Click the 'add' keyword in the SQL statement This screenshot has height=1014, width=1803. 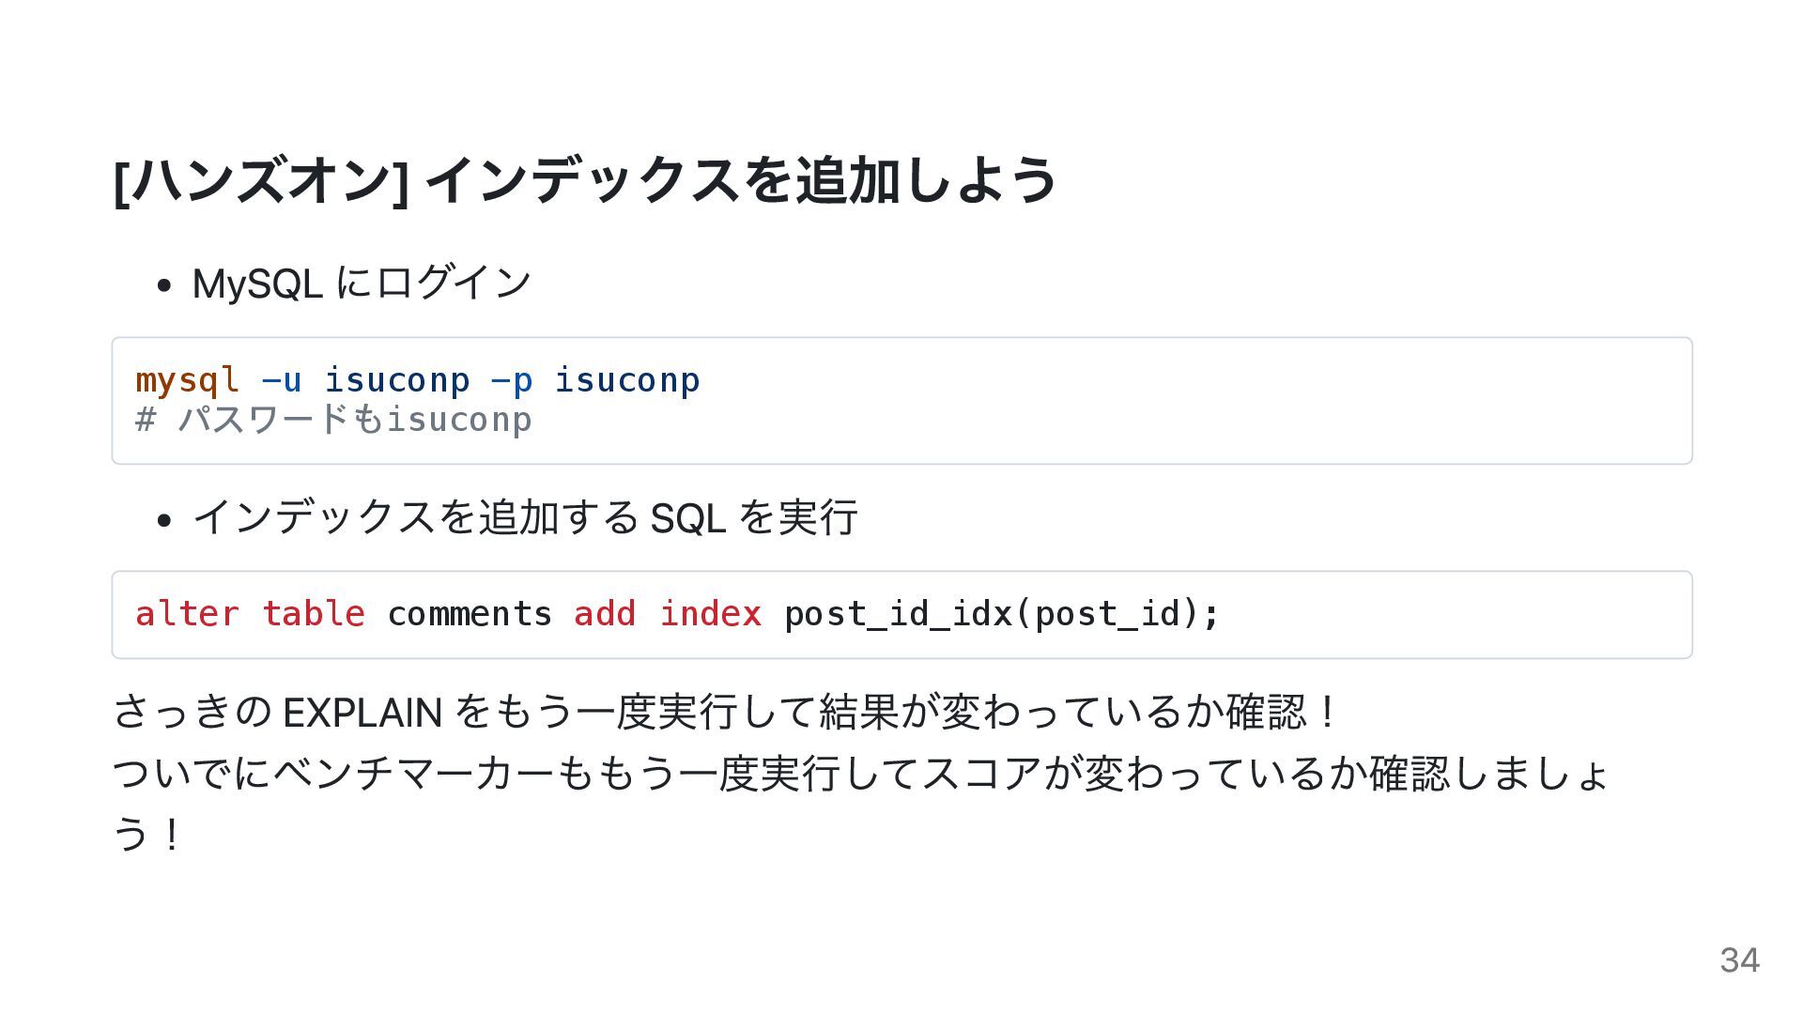(606, 614)
